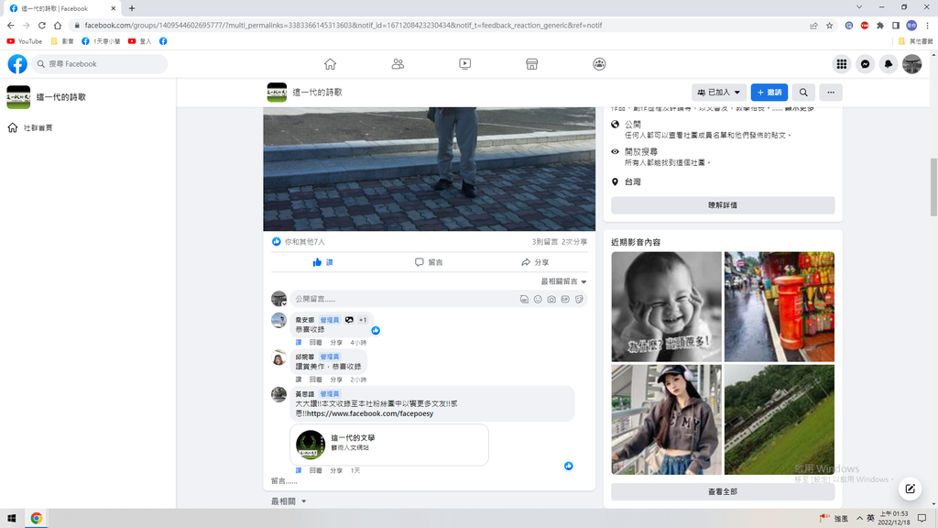Image resolution: width=938 pixels, height=528 pixels.
Task: Open the Marketplace icon in top navigation
Action: point(531,64)
